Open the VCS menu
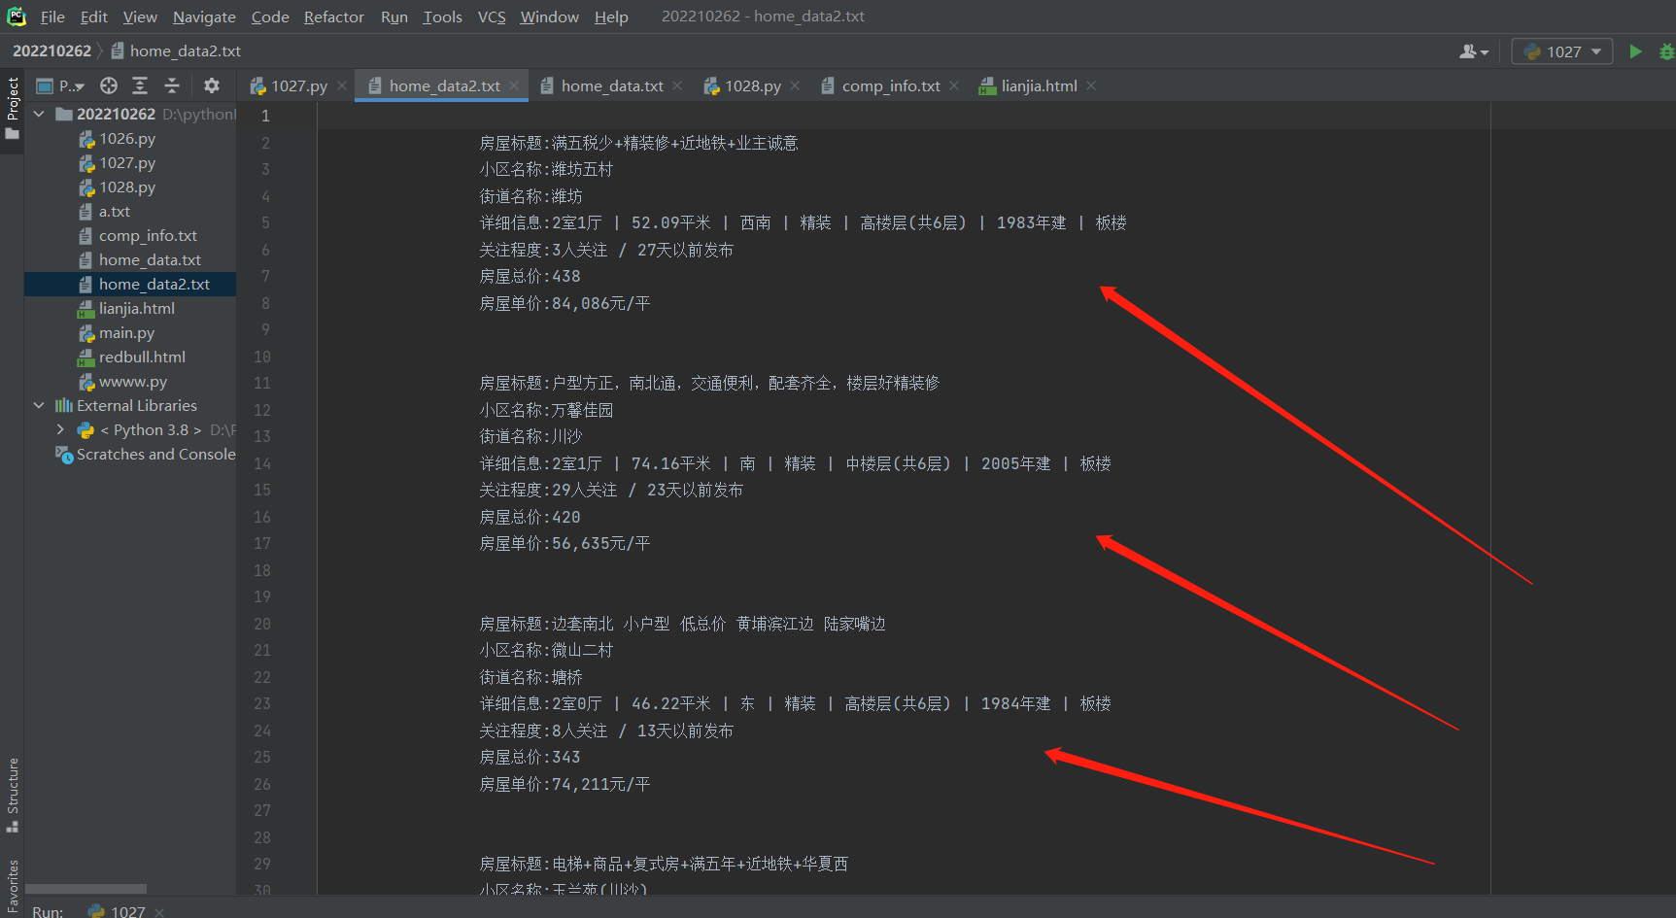 492,17
